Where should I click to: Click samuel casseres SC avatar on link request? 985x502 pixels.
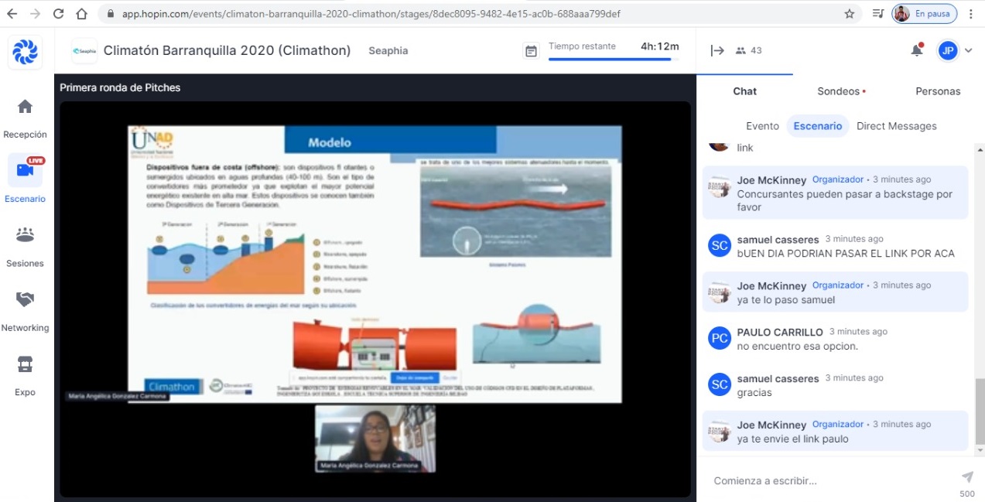720,244
